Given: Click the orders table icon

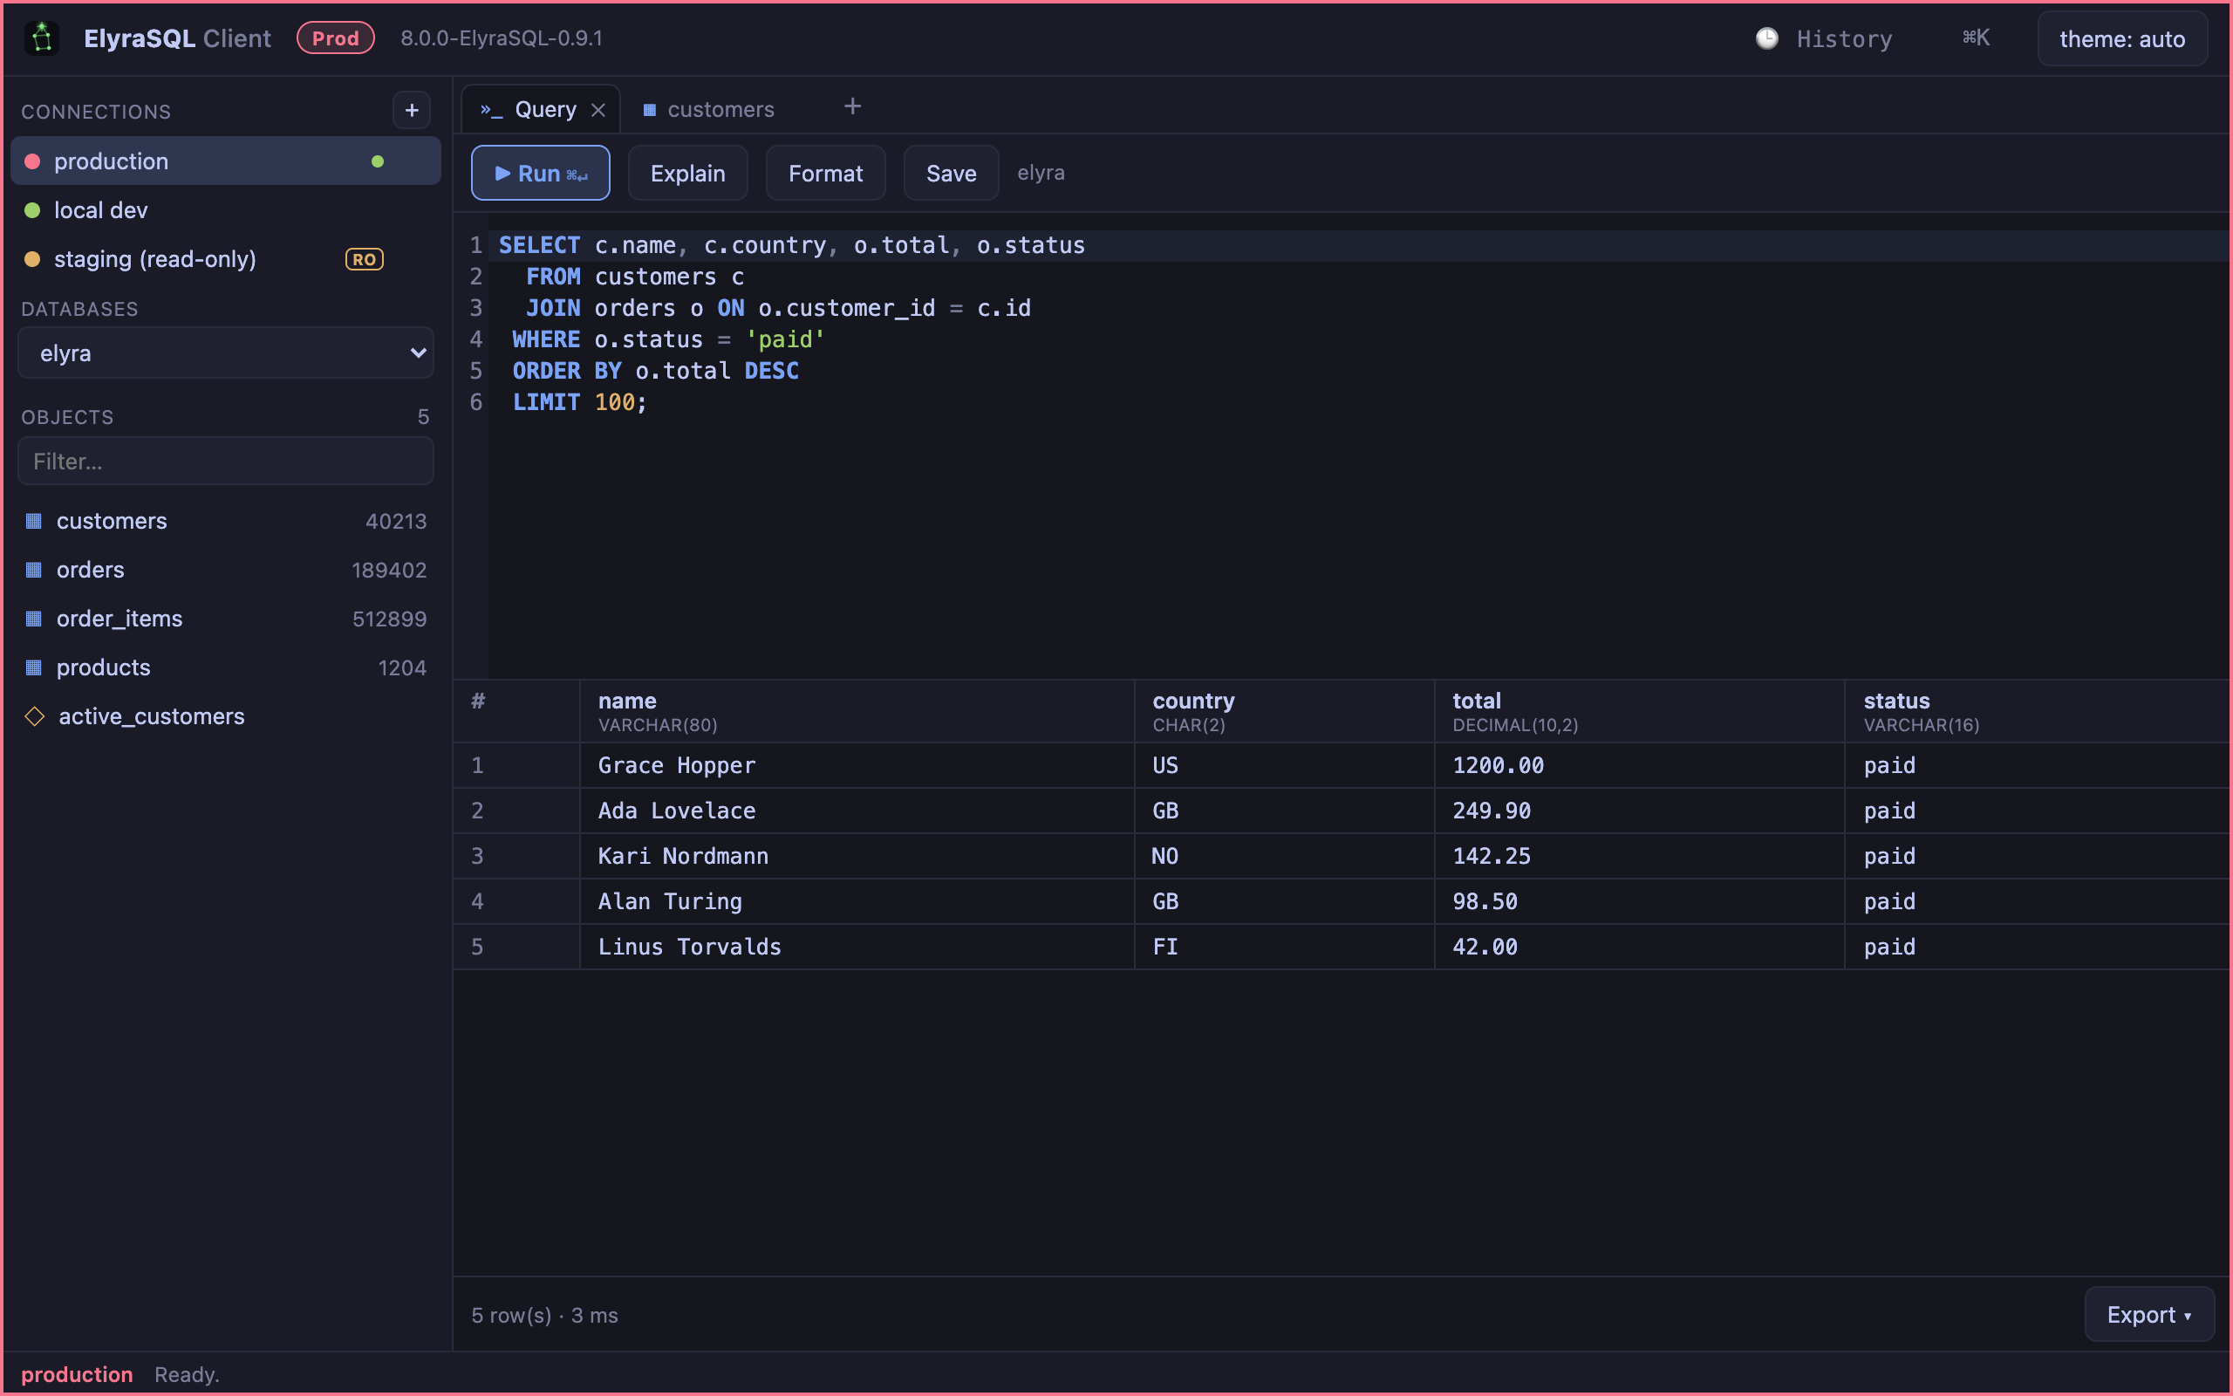Looking at the screenshot, I should pyautogui.click(x=34, y=570).
